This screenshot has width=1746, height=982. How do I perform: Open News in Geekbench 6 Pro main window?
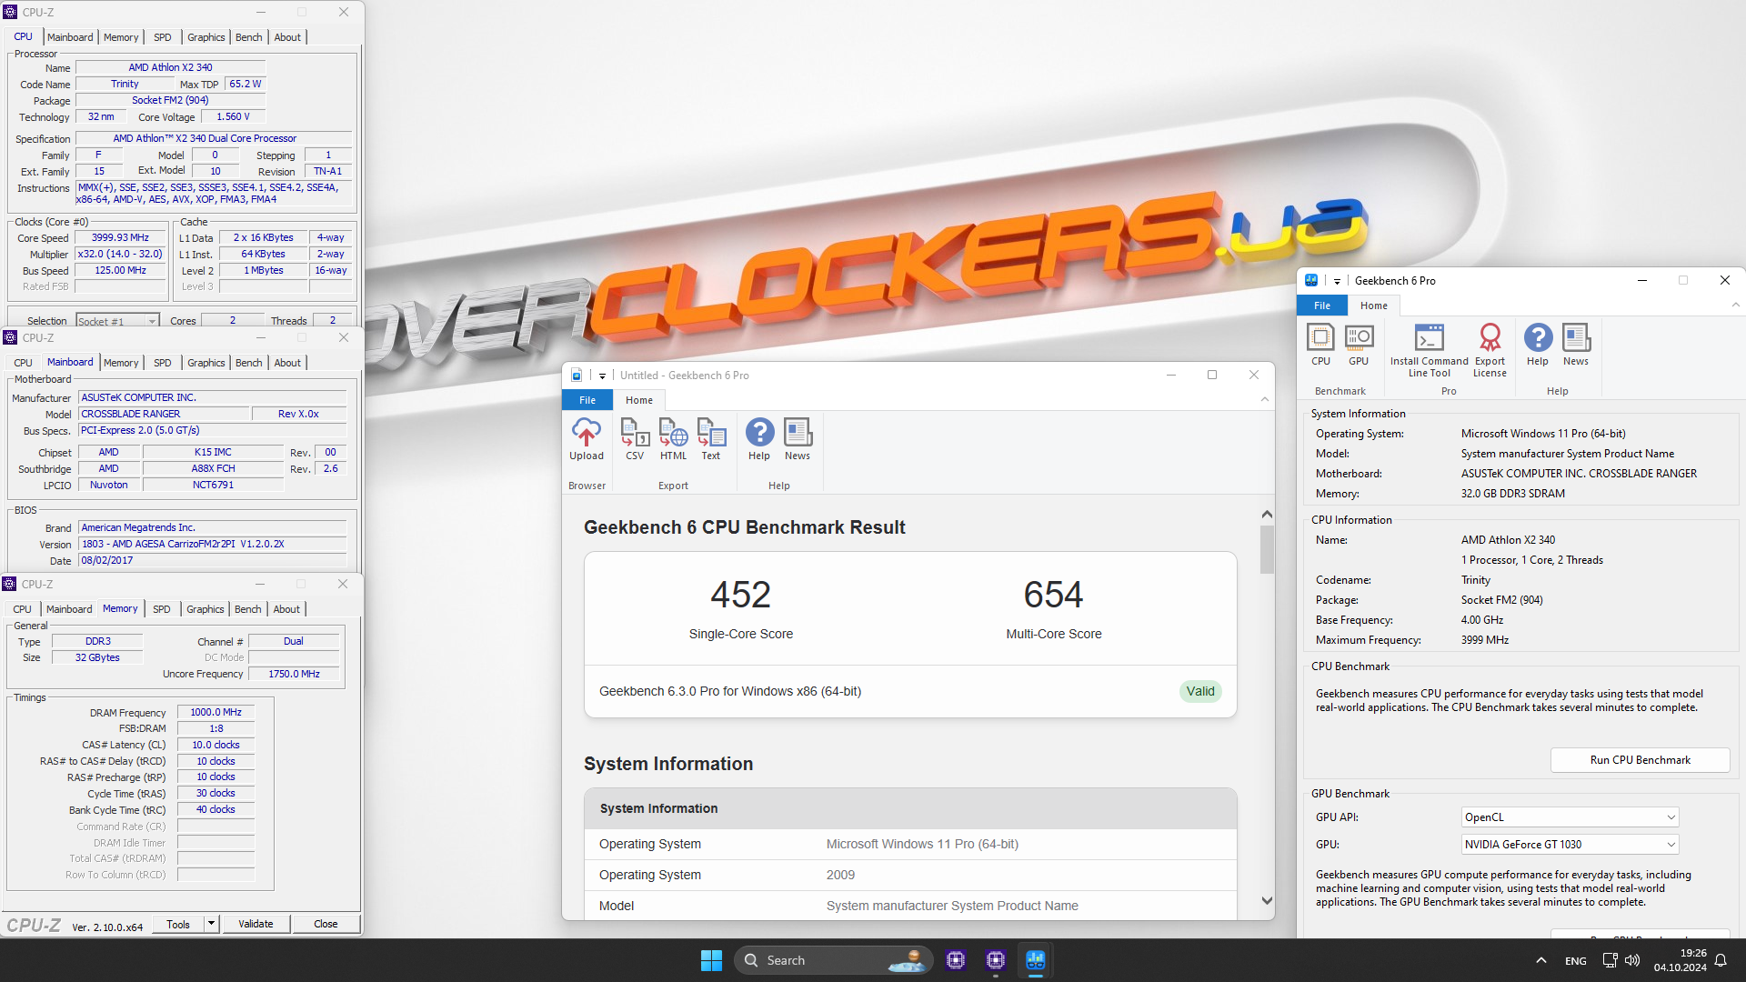tap(1576, 346)
